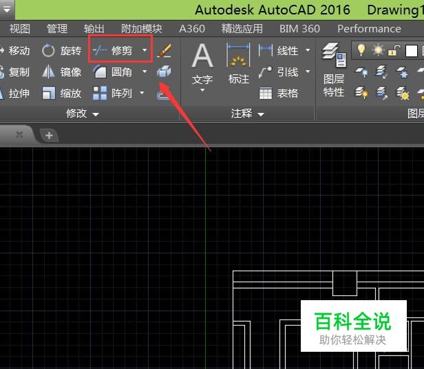
Task: Toggle layer lock padlock icon
Action: 394,50
